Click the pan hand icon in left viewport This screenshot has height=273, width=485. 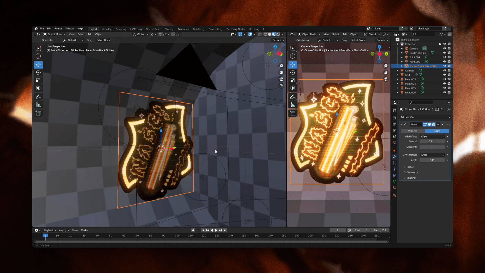281,73
